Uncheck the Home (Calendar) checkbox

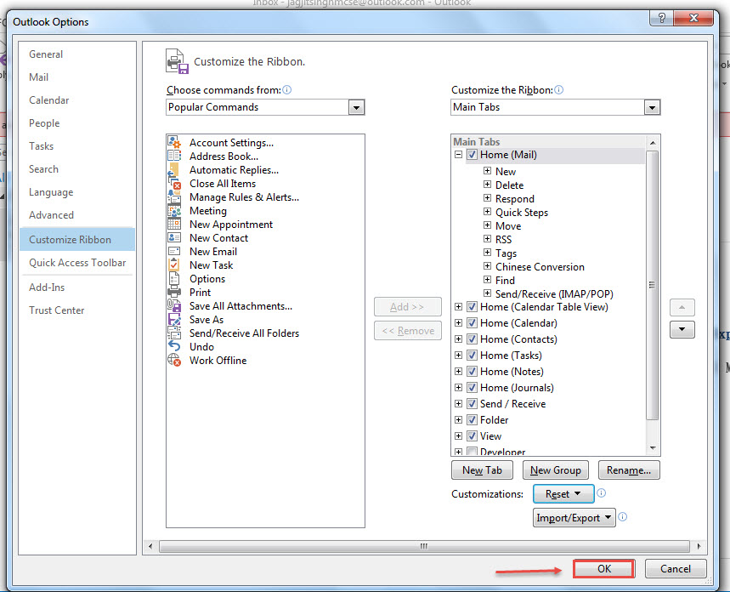[x=472, y=323]
